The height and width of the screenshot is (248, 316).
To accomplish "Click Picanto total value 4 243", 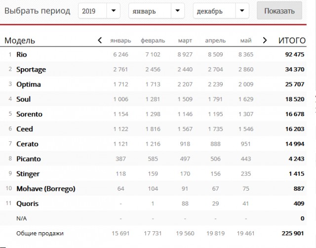I will [296, 159].
